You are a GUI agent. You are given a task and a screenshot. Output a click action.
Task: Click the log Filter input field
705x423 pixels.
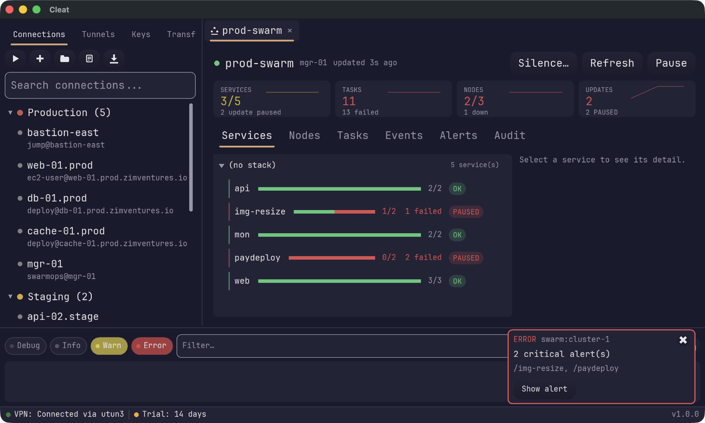coord(342,346)
